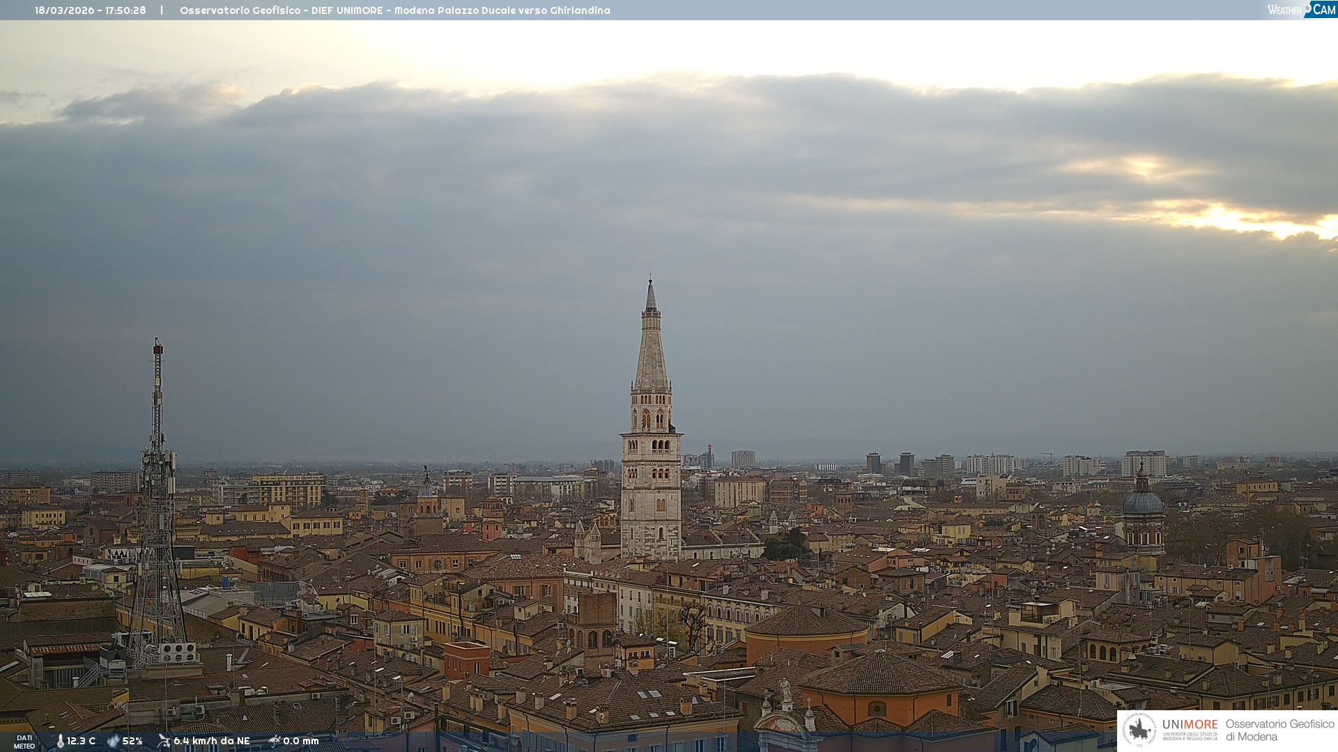The width and height of the screenshot is (1338, 752).
Task: Click the 52% humidity value
Action: point(132,742)
